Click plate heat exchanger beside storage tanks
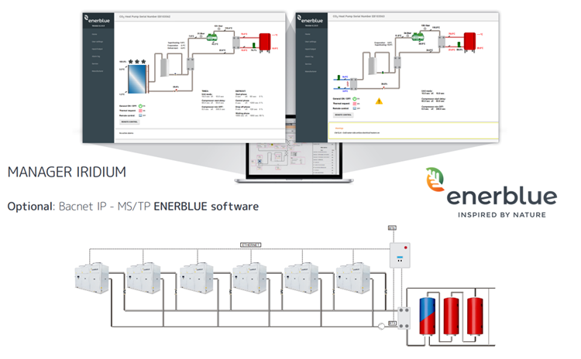Image resolution: width=581 pixels, height=359 pixels. click(404, 318)
